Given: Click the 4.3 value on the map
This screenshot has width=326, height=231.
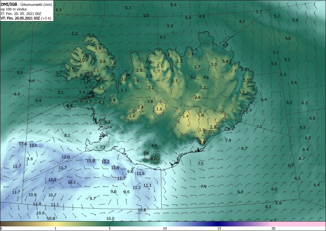Looking at the screenshot, I should tap(58, 10).
